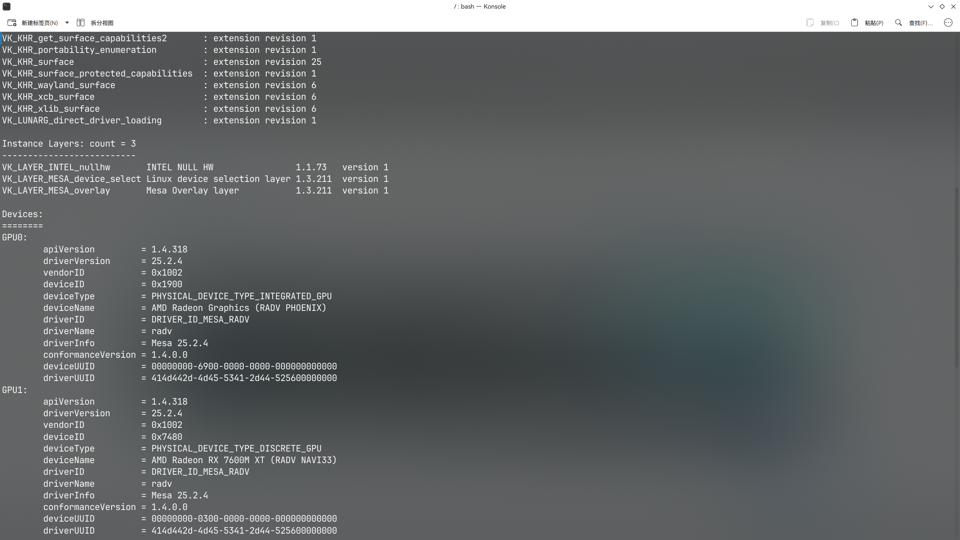The image size is (960, 540).
Task: Click the split view icon
Action: coord(80,23)
